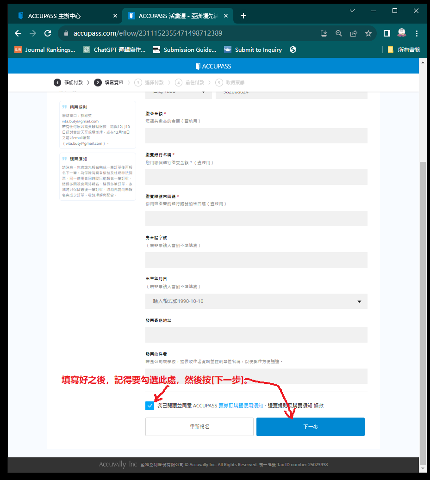Image resolution: width=430 pixels, height=480 pixels.
Task: Click the 繳交金額 input field
Action: pyautogui.click(x=256, y=136)
